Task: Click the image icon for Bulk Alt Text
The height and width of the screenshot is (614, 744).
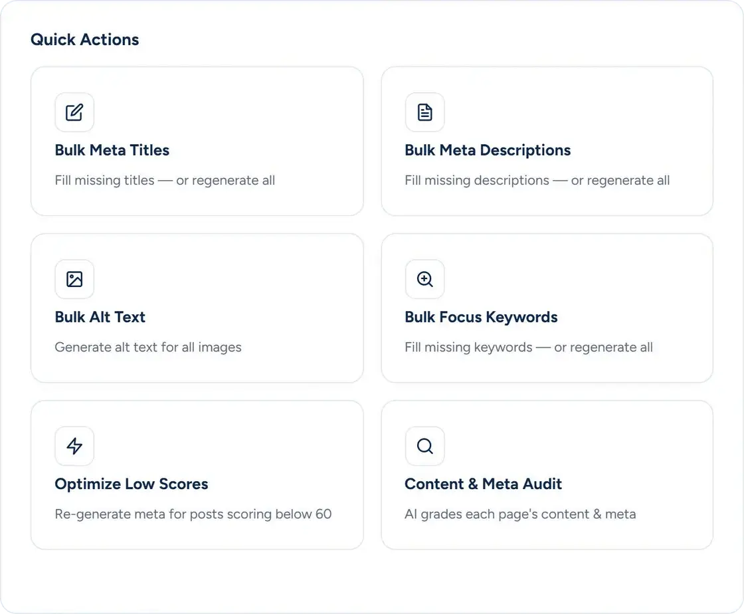Action: point(74,279)
